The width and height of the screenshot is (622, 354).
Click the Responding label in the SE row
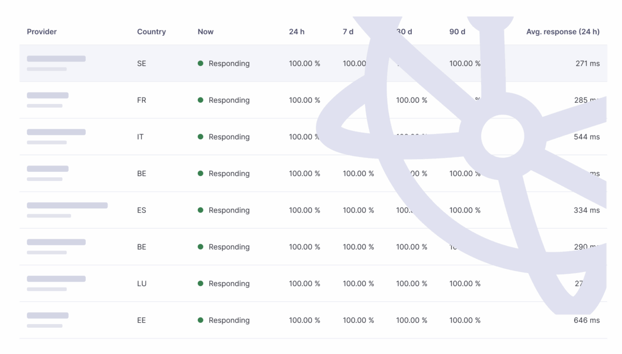click(x=229, y=63)
